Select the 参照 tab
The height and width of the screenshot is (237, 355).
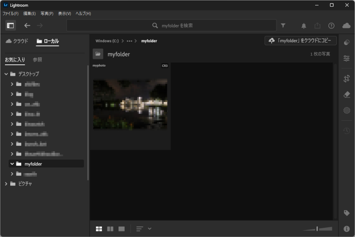(37, 60)
